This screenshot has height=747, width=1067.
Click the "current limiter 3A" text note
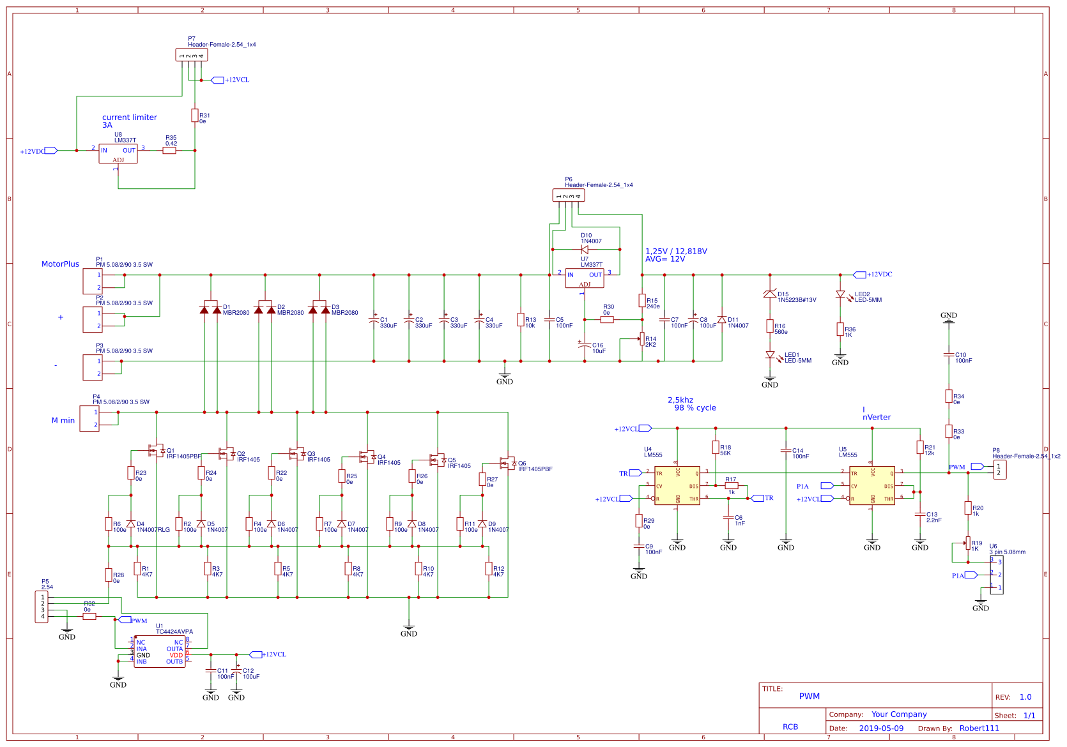point(129,121)
